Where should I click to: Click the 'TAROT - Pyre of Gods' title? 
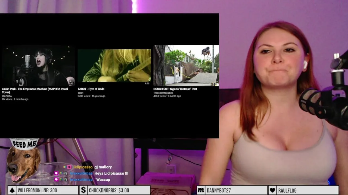tap(91, 89)
